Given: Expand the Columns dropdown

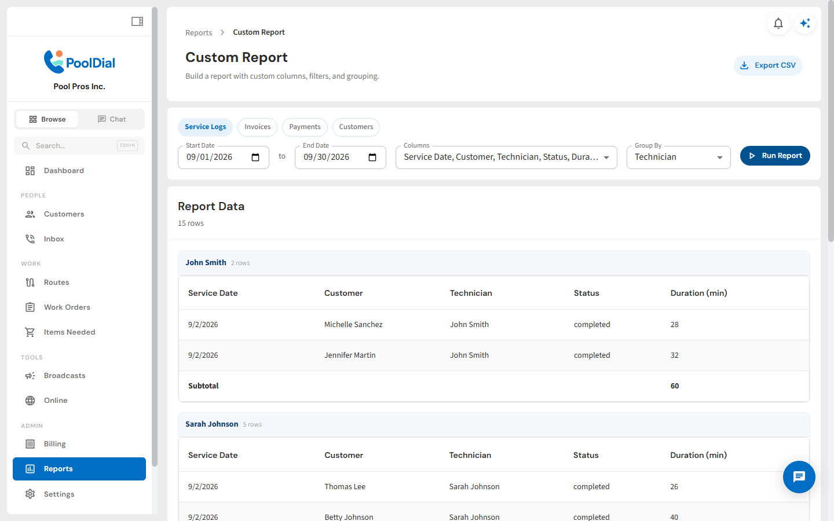Looking at the screenshot, I should click(x=506, y=157).
